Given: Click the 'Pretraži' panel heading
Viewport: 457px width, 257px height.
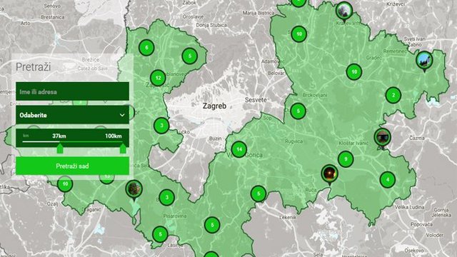Looking at the screenshot, I should (x=34, y=66).
